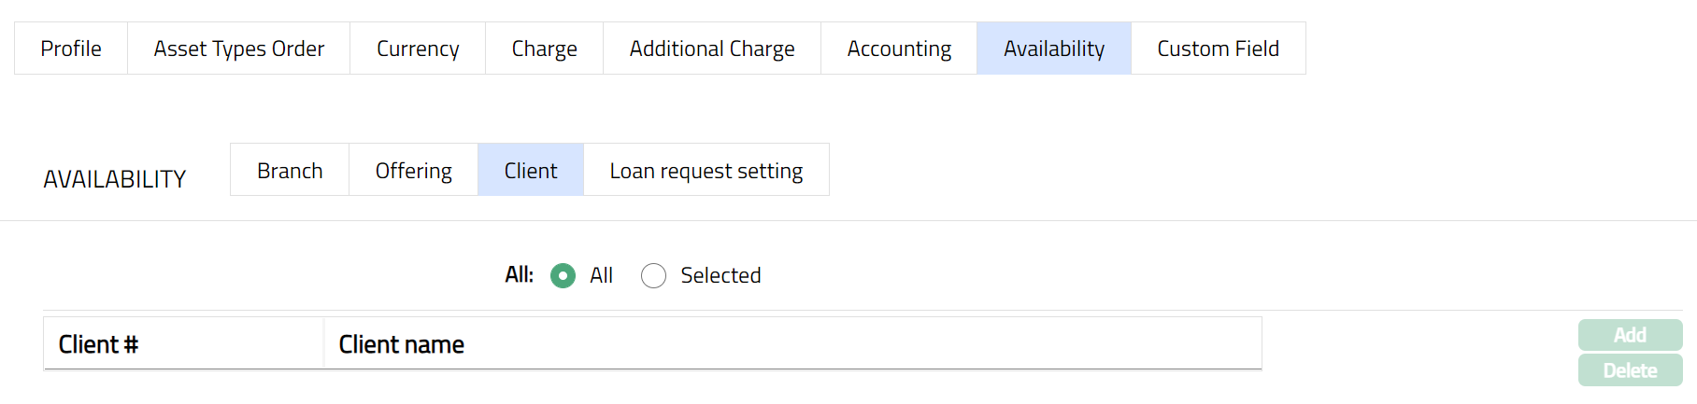
Task: Select the Client sub-tab
Action: pos(531,171)
